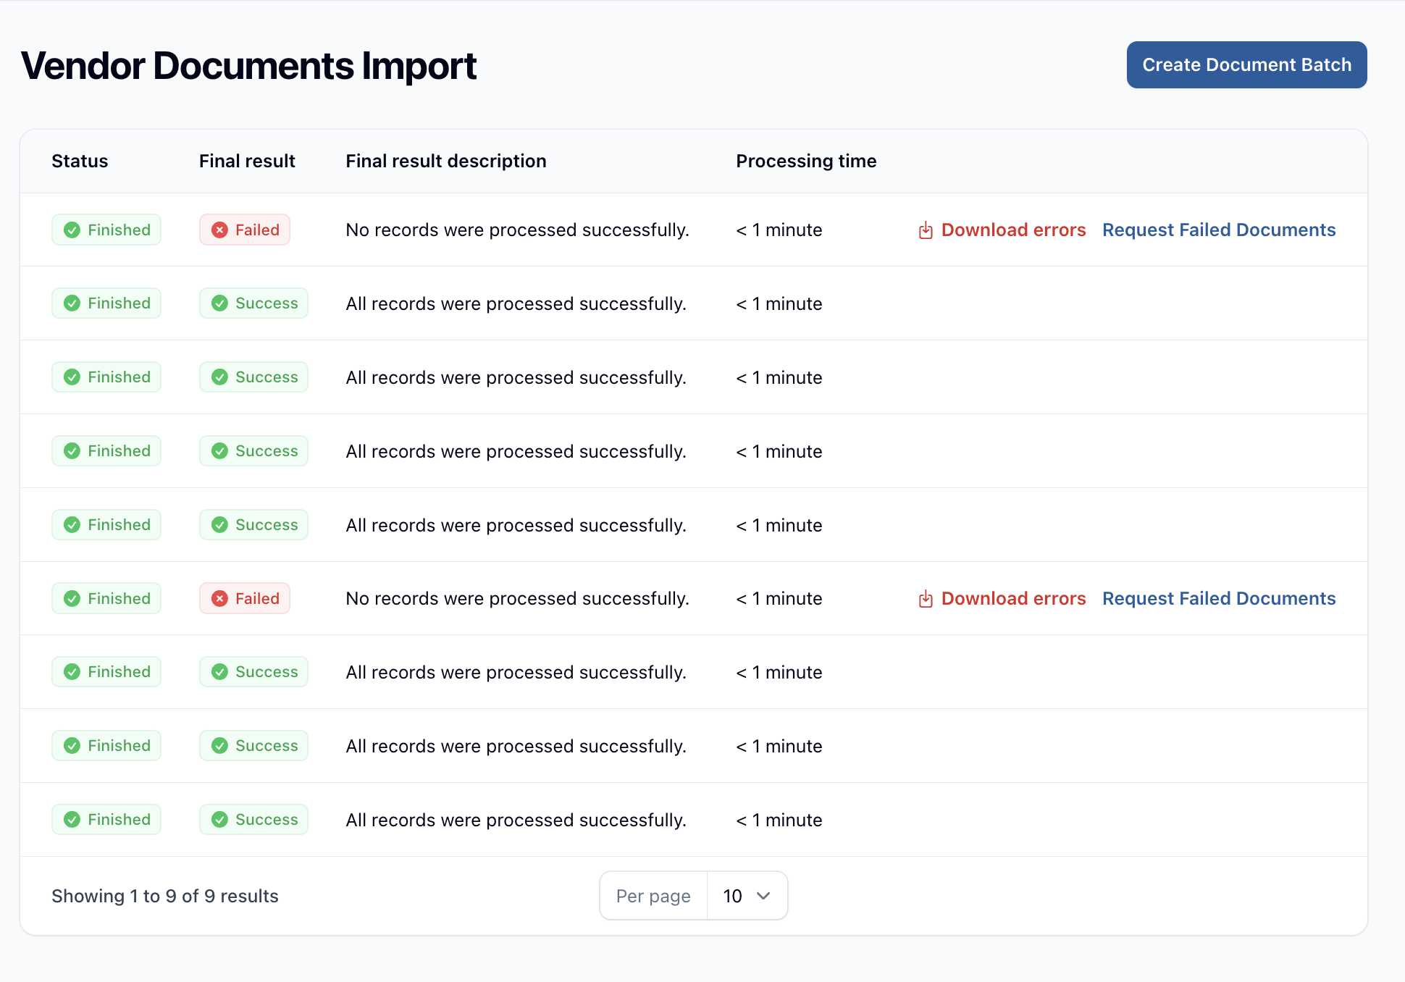This screenshot has height=982, width=1405.
Task: Click second Download errors link
Action: pyautogui.click(x=1012, y=599)
